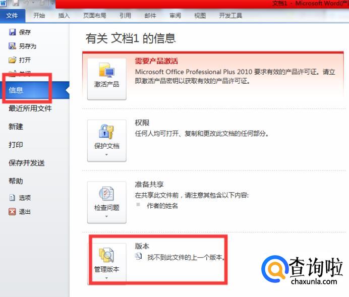Open Print (打印) in the backstage menu

point(16,145)
